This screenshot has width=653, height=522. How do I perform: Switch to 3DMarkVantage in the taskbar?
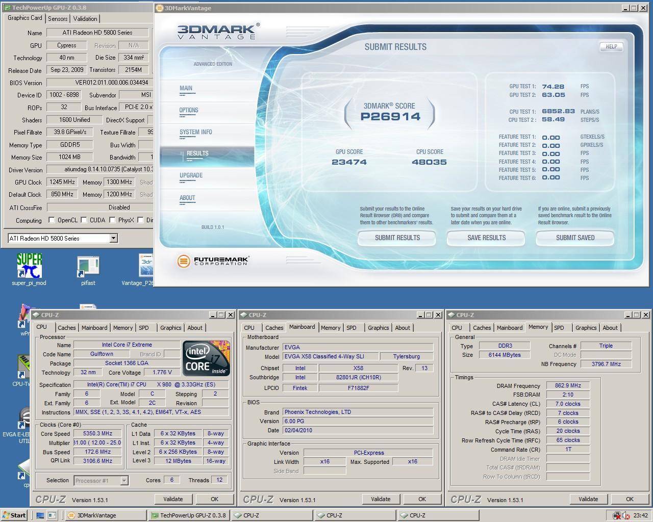point(106,515)
